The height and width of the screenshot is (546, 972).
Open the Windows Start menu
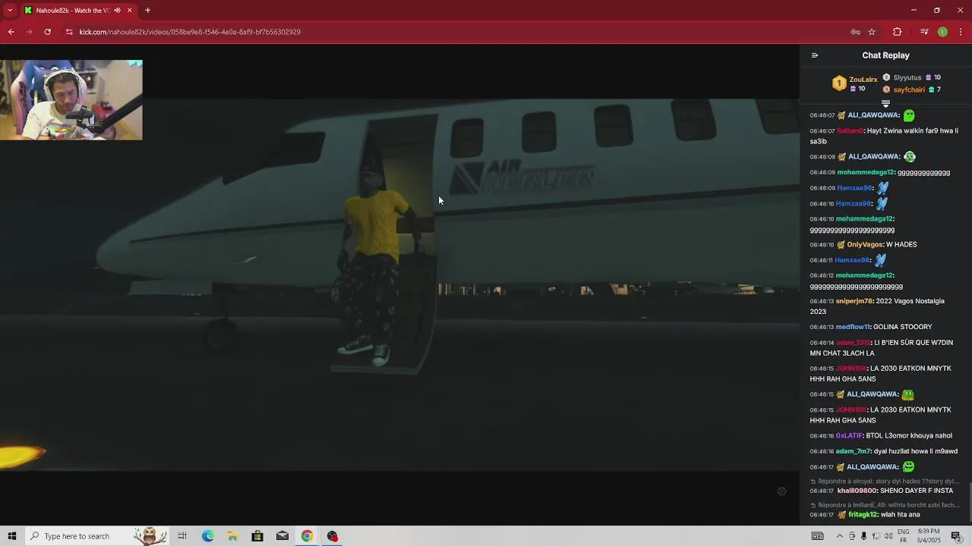click(x=11, y=536)
